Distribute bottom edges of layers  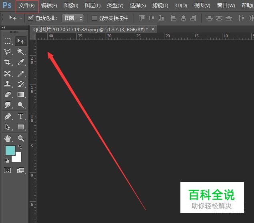[229, 18]
